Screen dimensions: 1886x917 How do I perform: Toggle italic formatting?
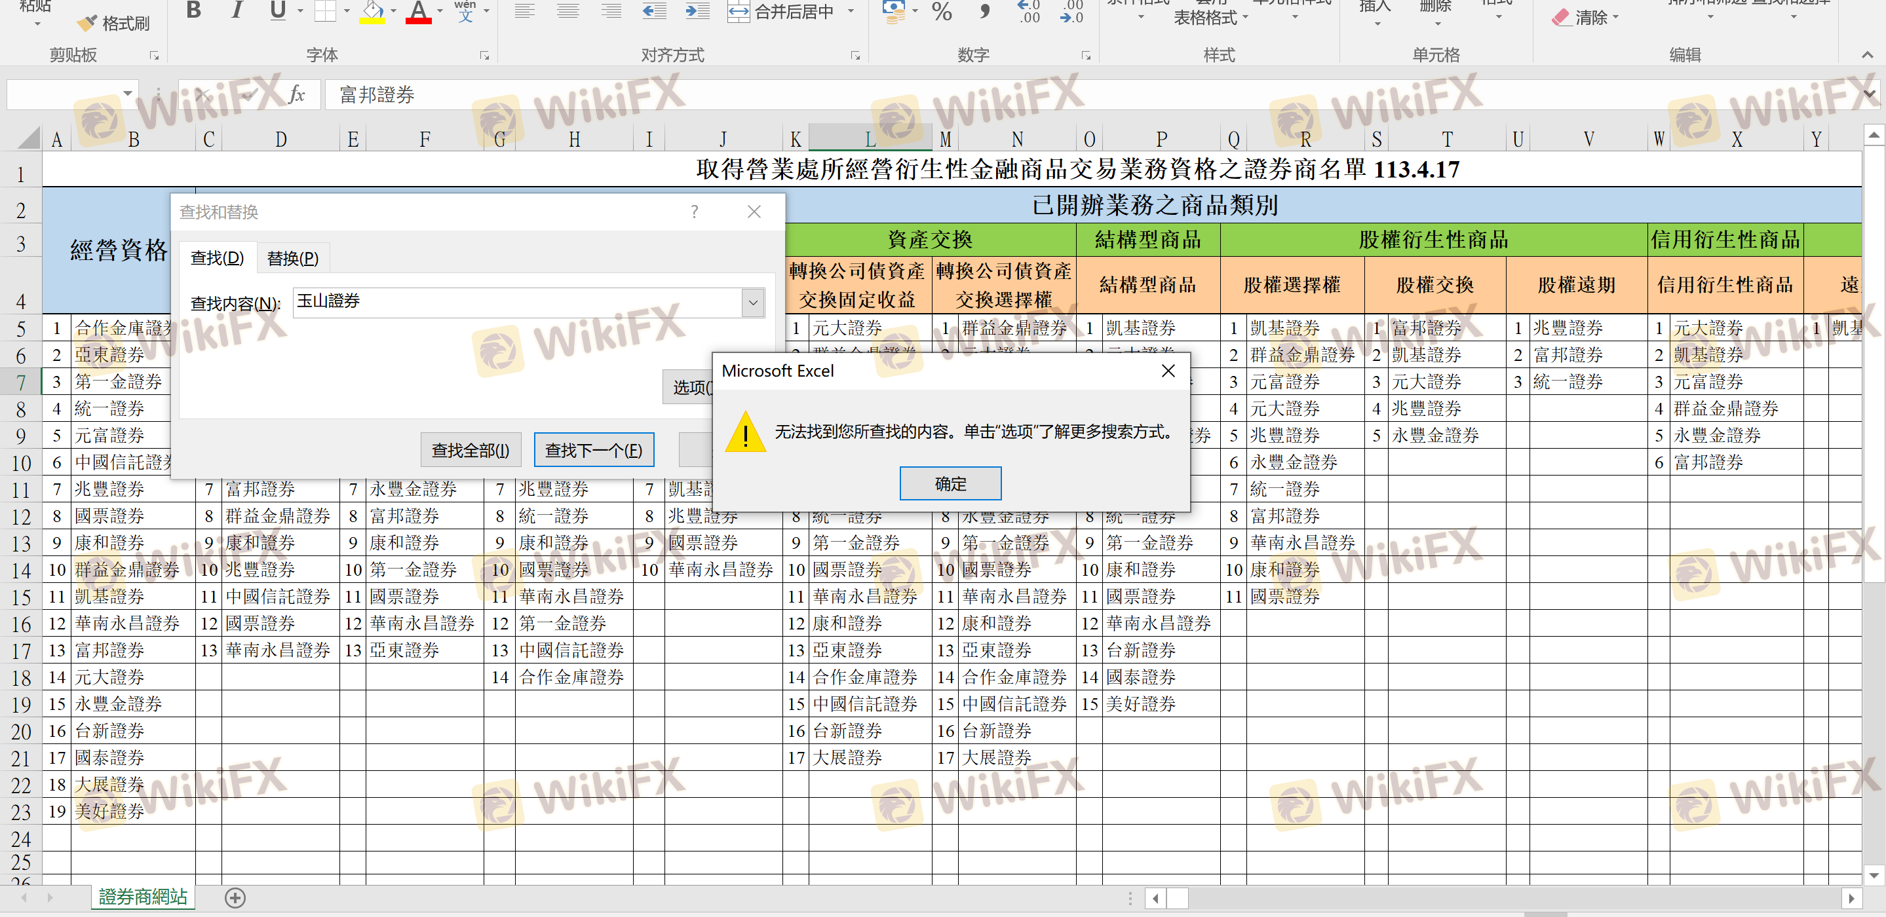click(x=236, y=11)
